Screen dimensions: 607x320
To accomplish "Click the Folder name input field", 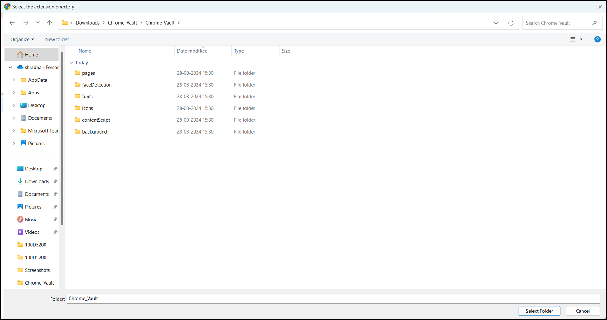I will click(x=333, y=299).
